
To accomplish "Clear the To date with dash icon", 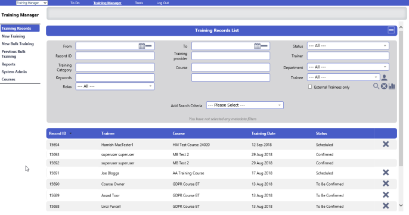I will [264, 46].
